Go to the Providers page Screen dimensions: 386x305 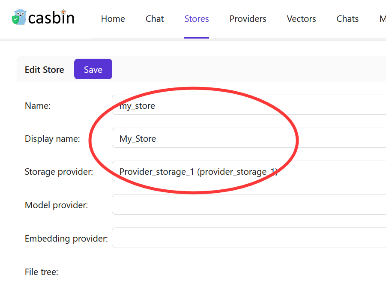(248, 19)
